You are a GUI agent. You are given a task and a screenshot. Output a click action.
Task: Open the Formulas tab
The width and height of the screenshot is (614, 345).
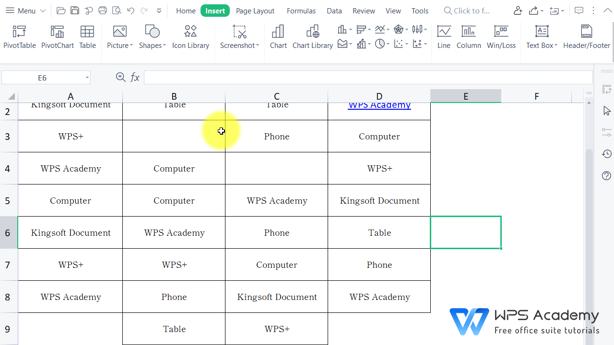(301, 11)
